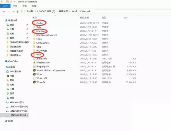Select the dbghelp.dll file icon
Image resolution: width=171 pixels, height=131 pixels.
pyautogui.click(x=34, y=66)
